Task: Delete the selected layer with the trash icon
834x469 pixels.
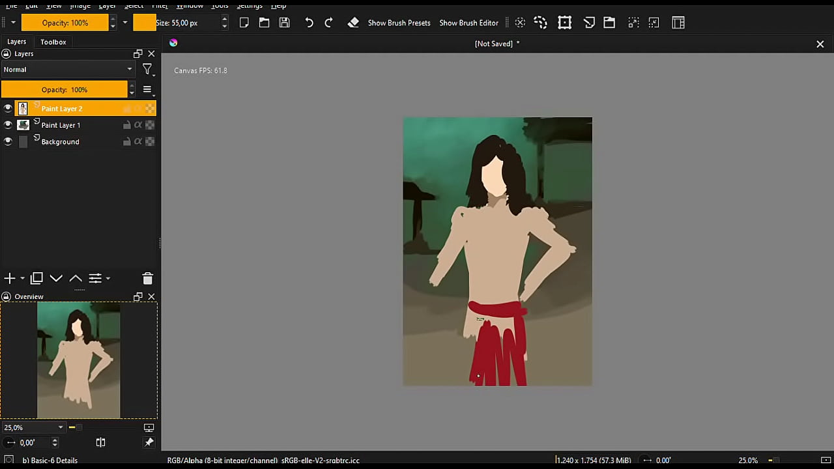Action: [147, 278]
